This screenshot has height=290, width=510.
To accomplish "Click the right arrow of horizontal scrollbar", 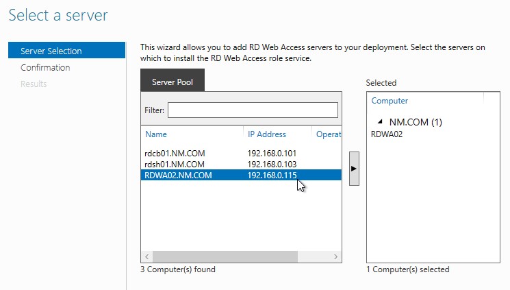I will pyautogui.click(x=335, y=256).
